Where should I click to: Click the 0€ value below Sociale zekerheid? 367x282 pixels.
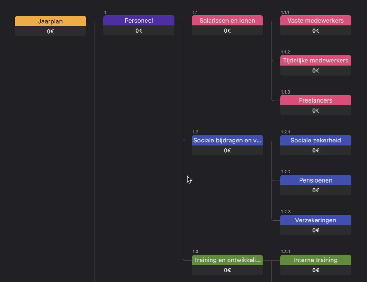pos(315,150)
